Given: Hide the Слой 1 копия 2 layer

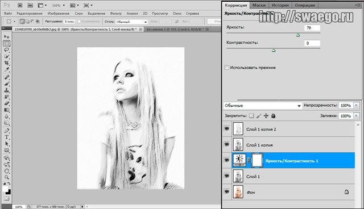Looking at the screenshot, I should coord(227,128).
